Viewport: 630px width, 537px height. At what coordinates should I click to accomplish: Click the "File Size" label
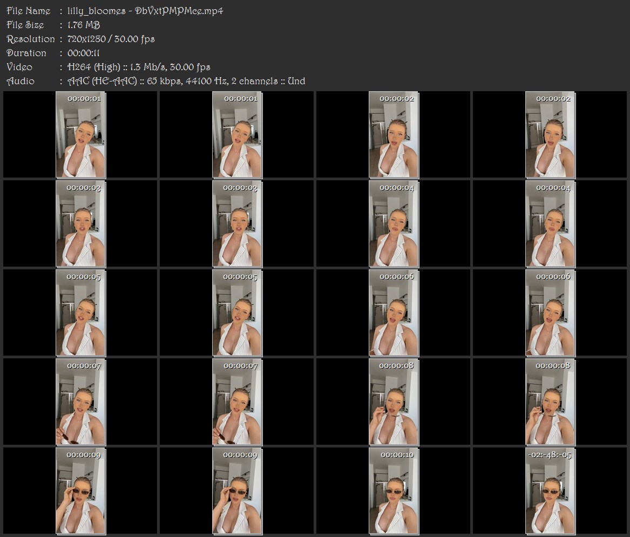click(25, 25)
